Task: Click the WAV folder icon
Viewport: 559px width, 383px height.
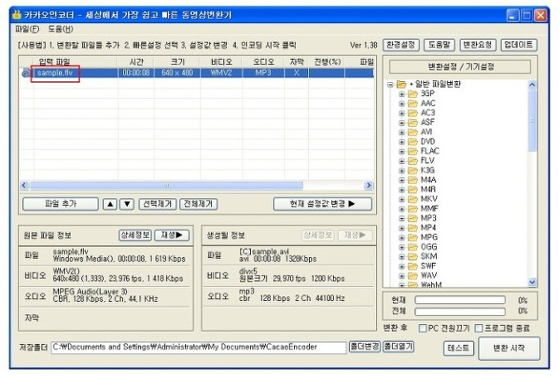Action: point(413,276)
